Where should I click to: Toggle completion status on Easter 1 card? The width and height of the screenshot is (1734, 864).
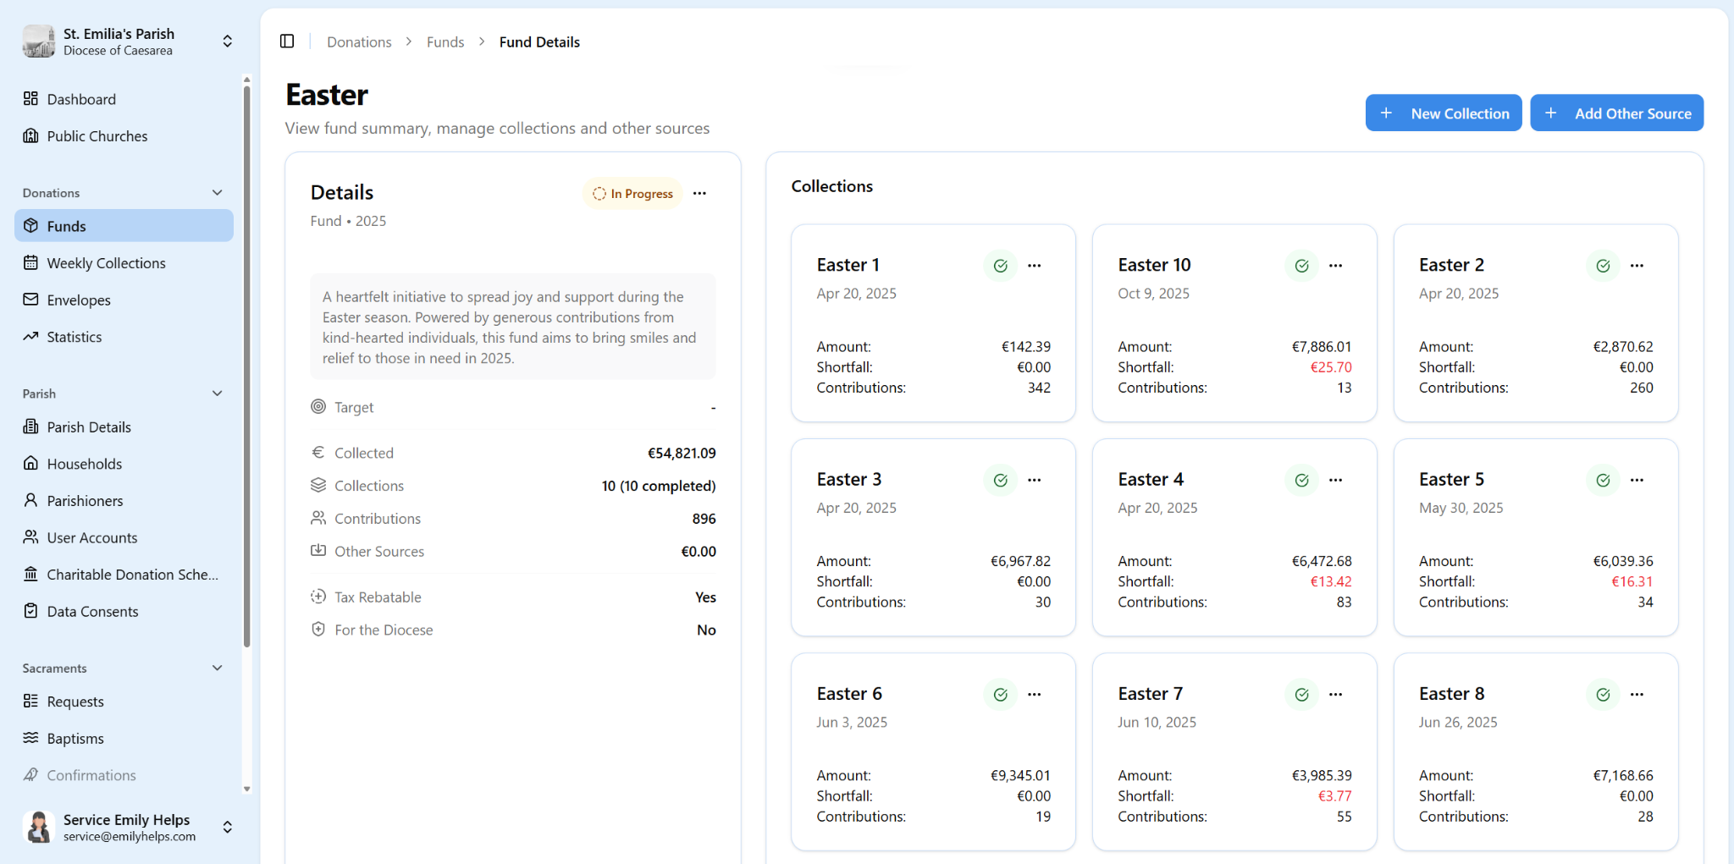[1000, 265]
